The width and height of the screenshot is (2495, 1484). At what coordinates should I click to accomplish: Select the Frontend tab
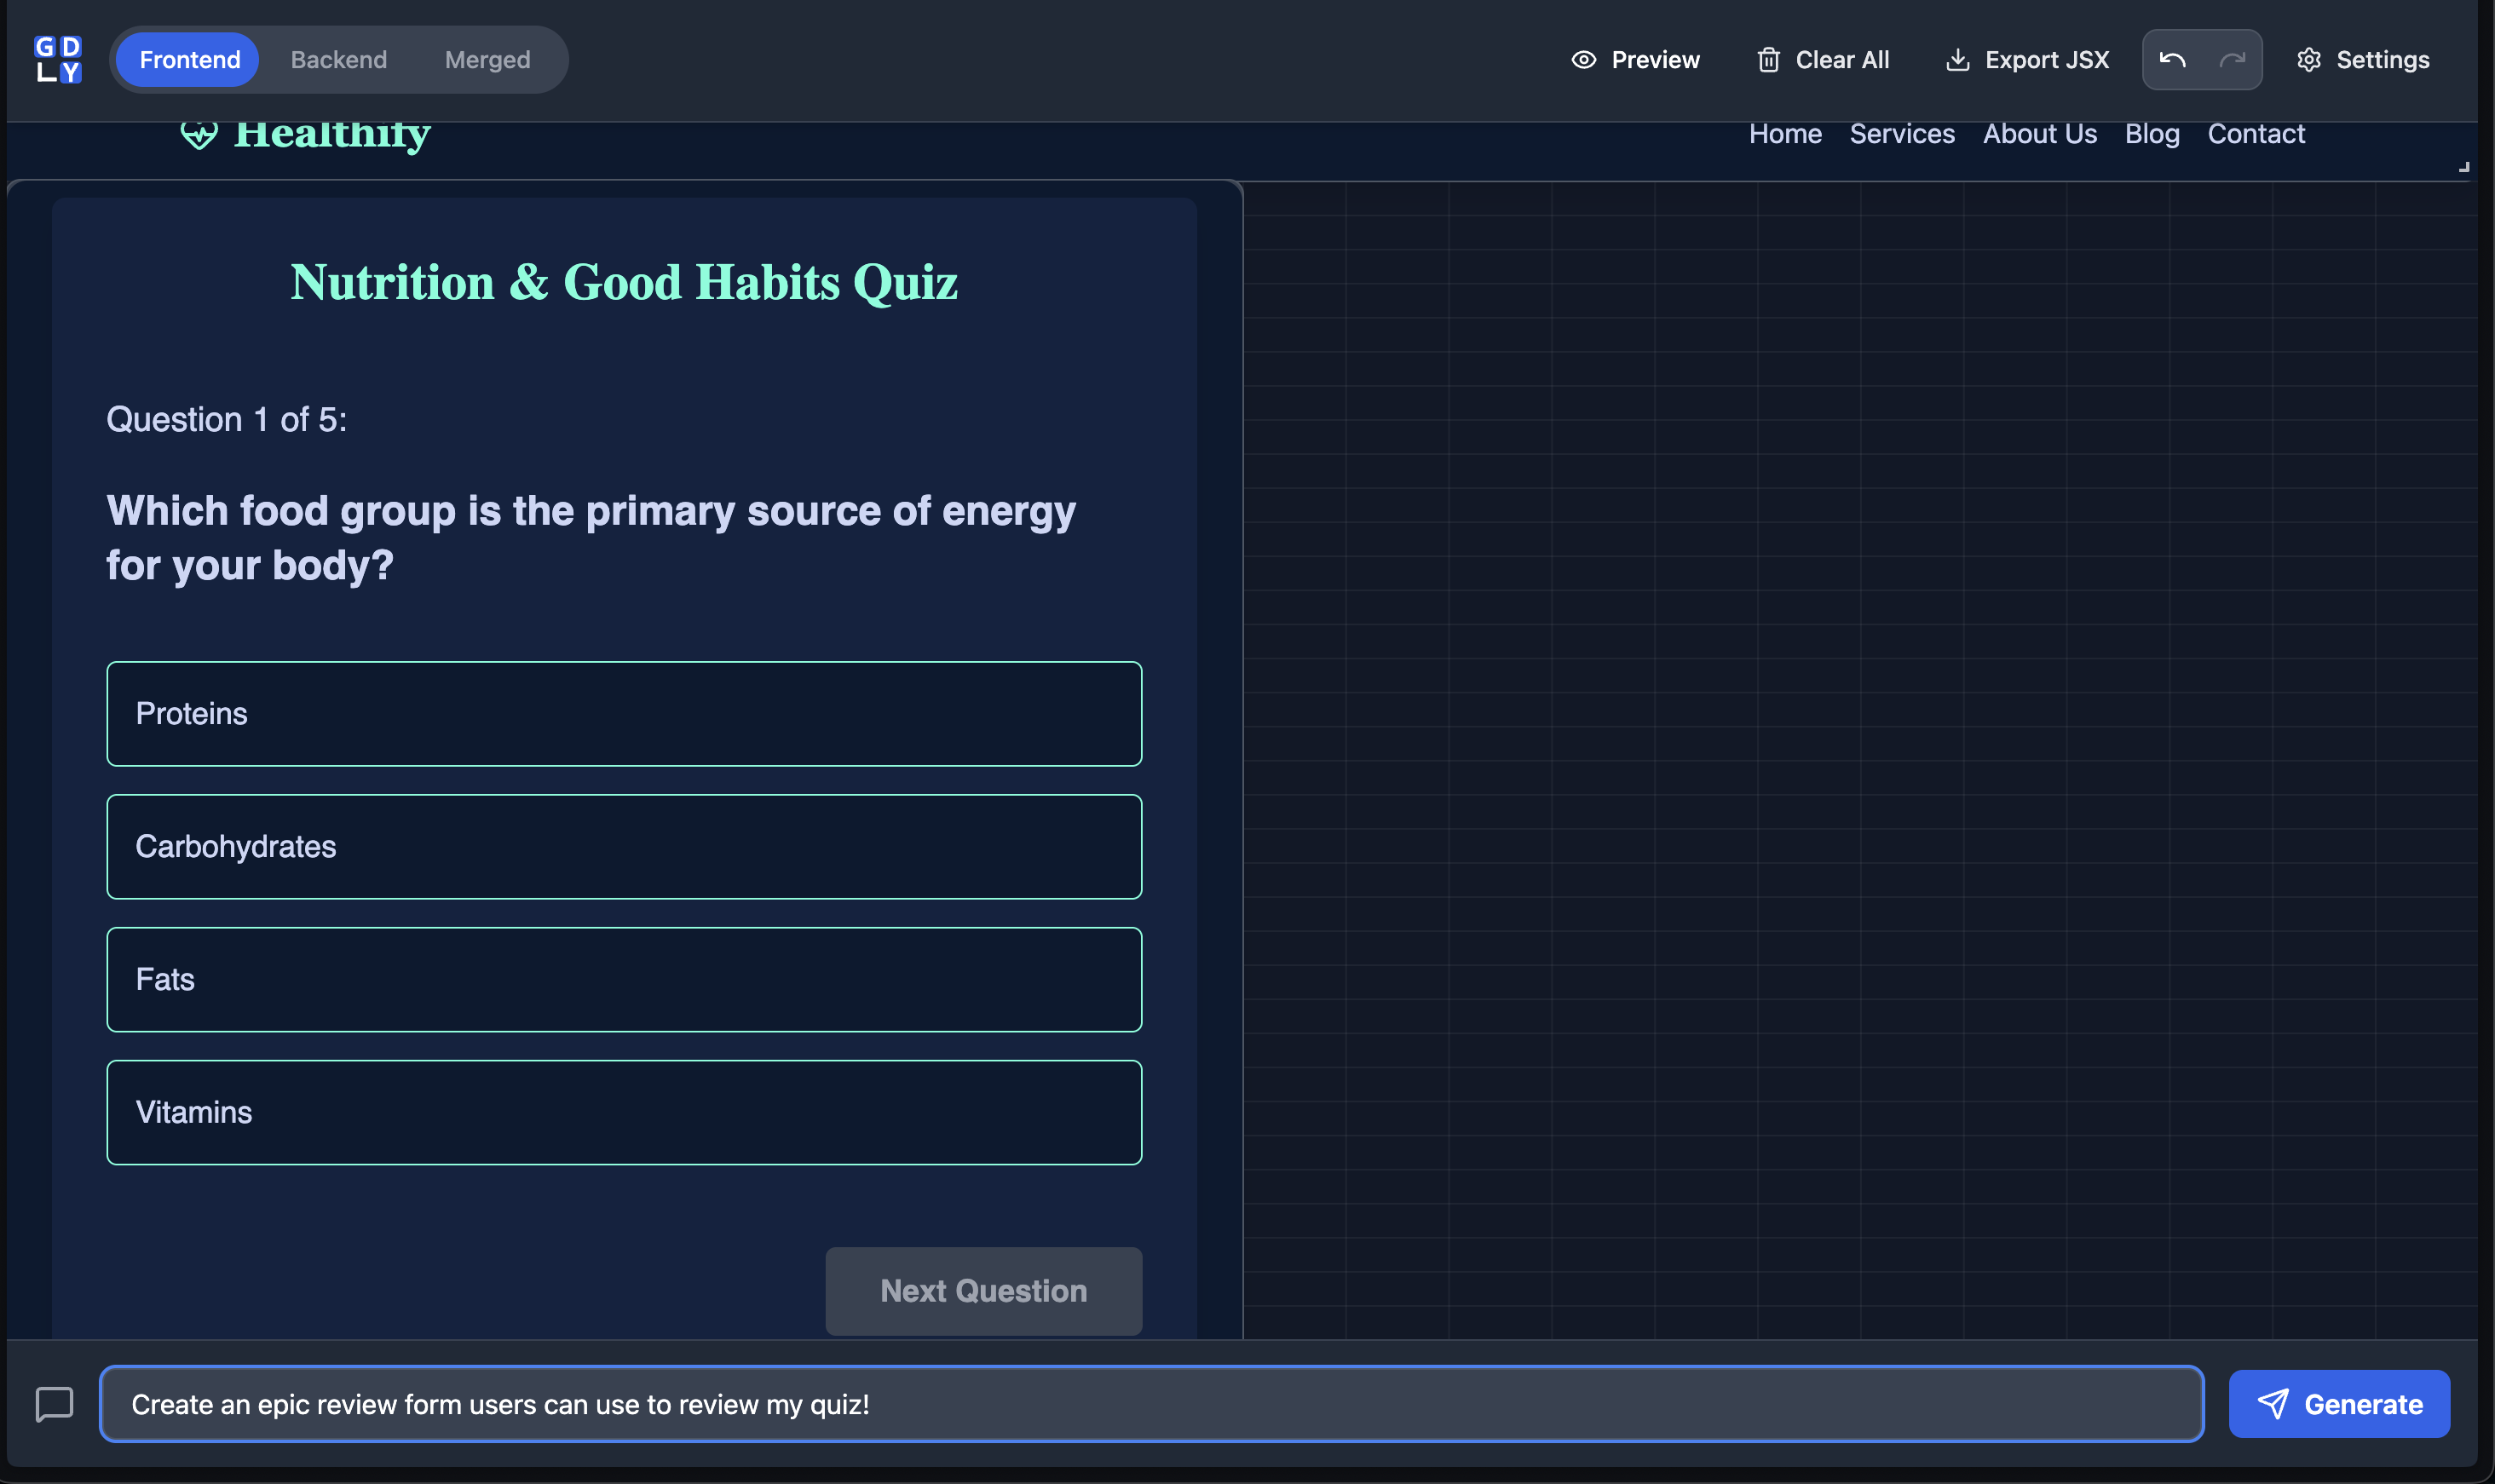189,60
